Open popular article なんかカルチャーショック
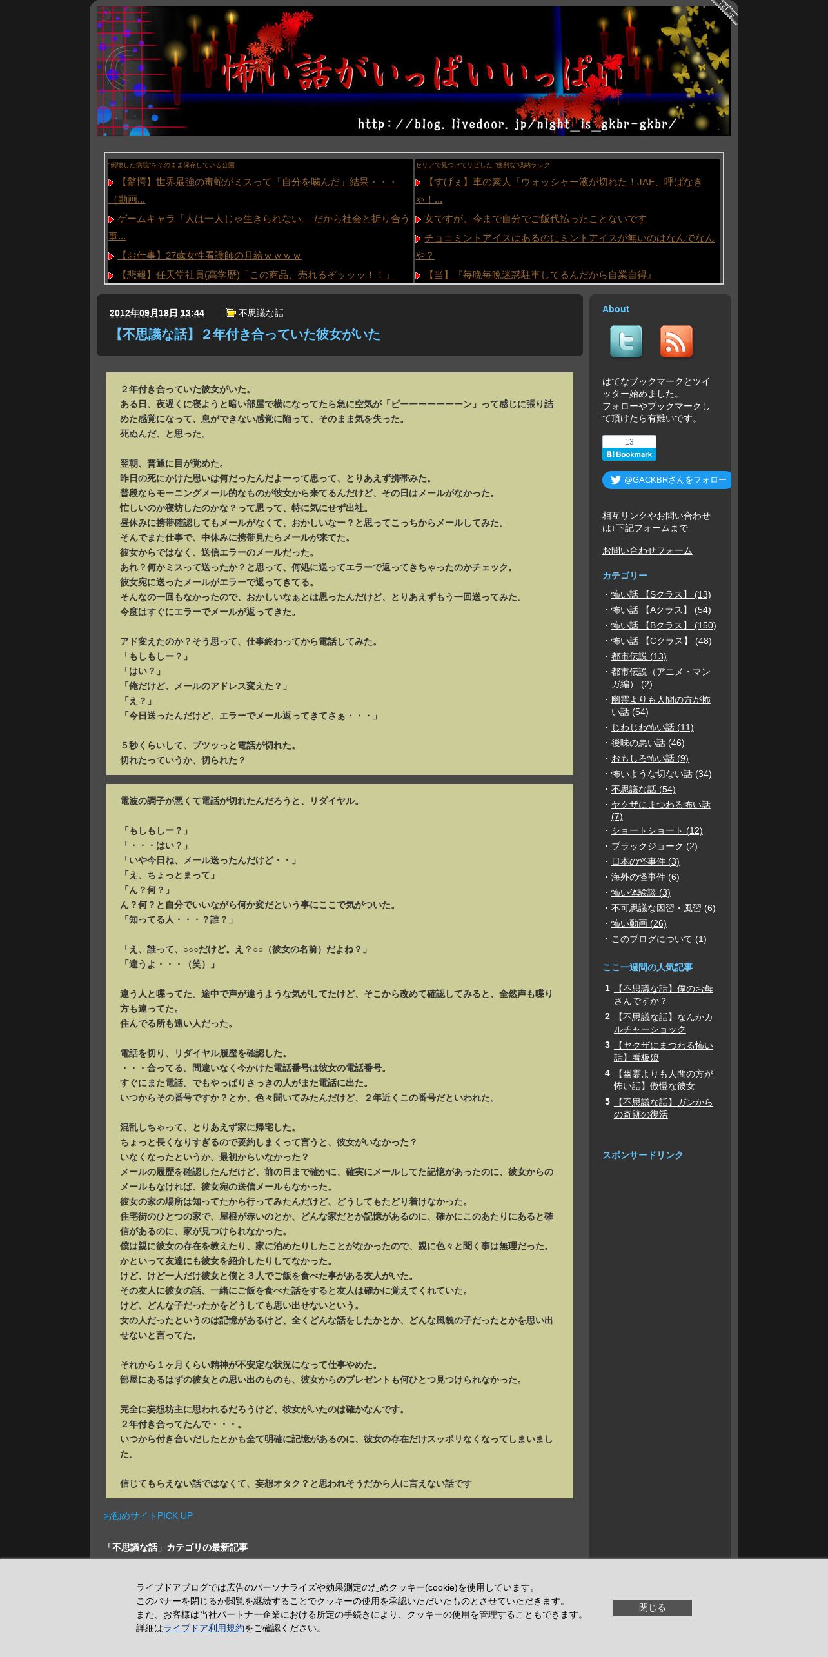The height and width of the screenshot is (1657, 828). 664,1023
